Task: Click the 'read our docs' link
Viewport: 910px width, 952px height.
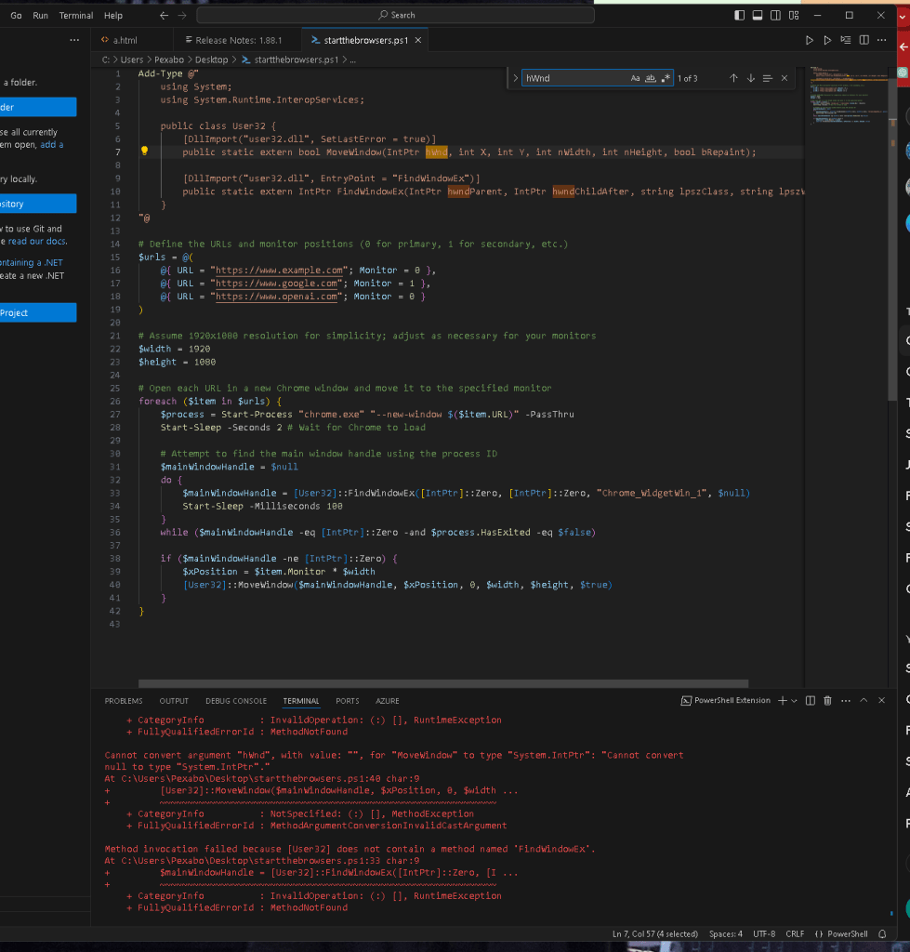Action: tap(37, 241)
